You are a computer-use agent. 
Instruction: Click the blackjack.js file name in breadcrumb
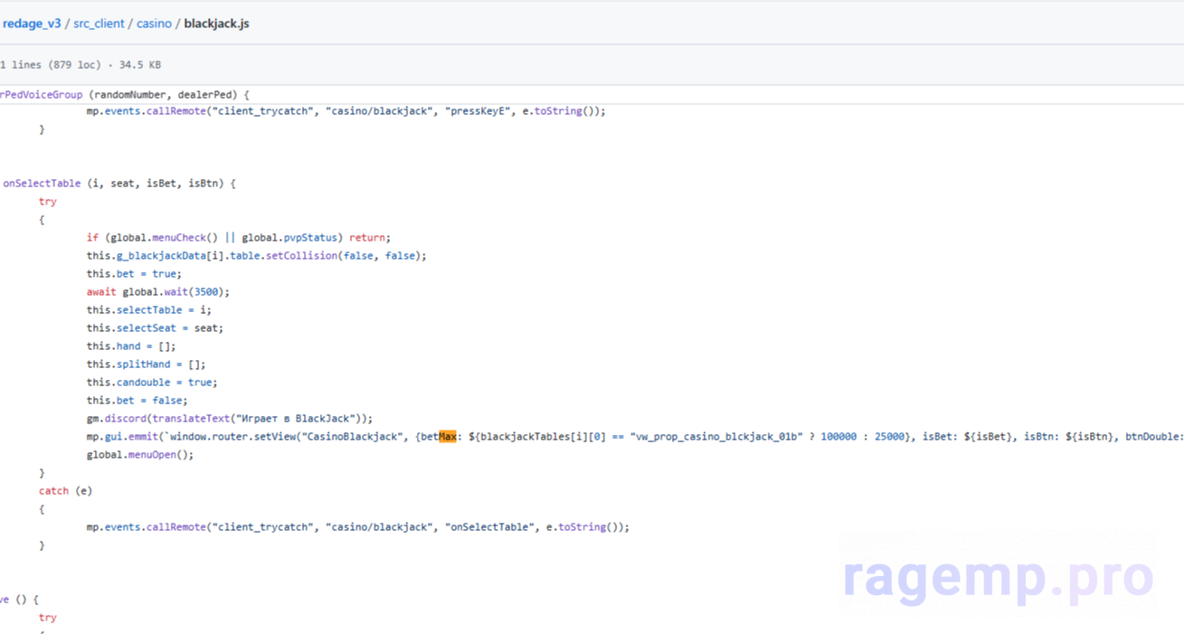pyautogui.click(x=216, y=24)
